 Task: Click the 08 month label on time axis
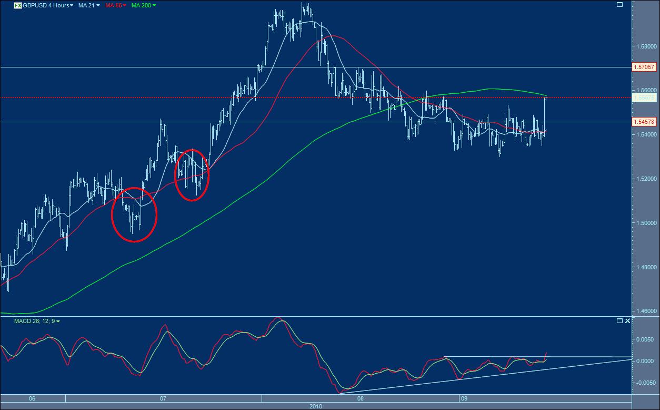tap(360, 398)
